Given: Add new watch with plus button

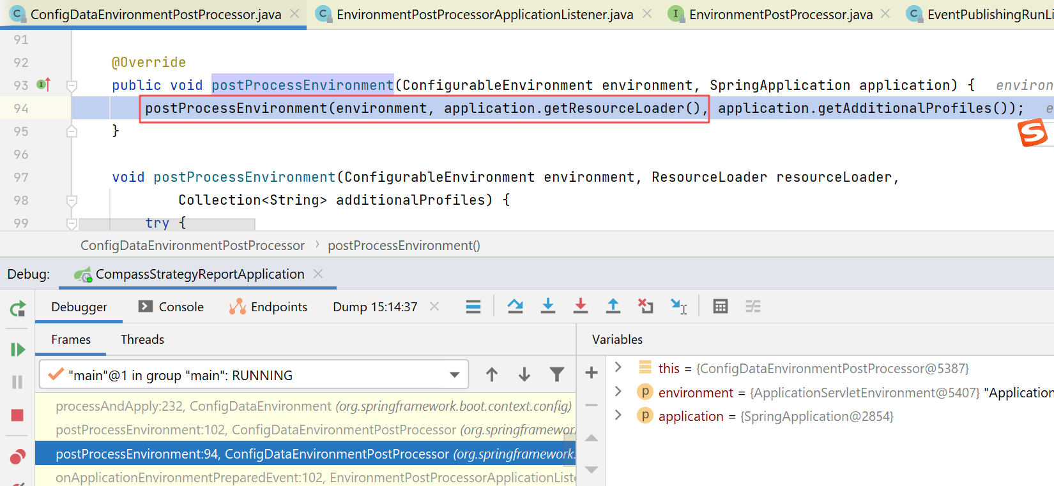Looking at the screenshot, I should [592, 373].
